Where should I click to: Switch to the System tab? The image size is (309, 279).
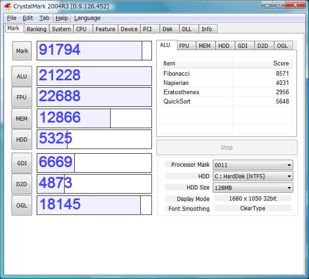coord(61,29)
